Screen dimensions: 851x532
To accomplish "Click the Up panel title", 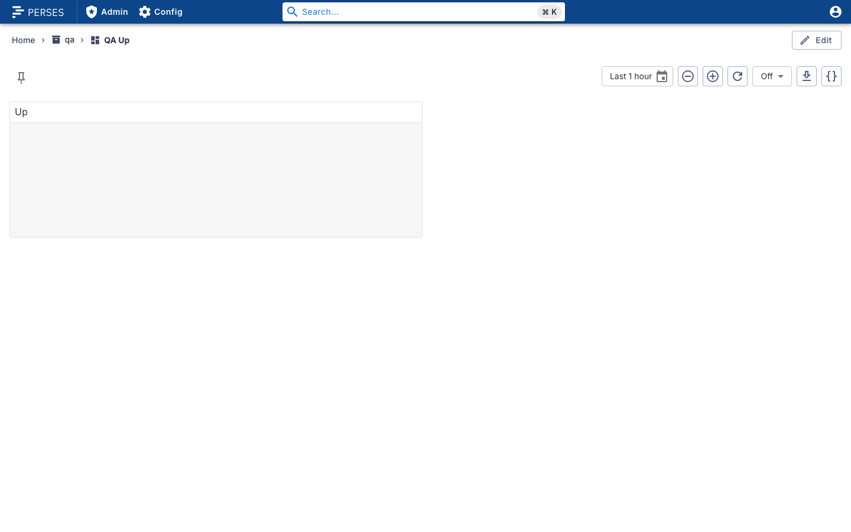I will click(x=21, y=112).
